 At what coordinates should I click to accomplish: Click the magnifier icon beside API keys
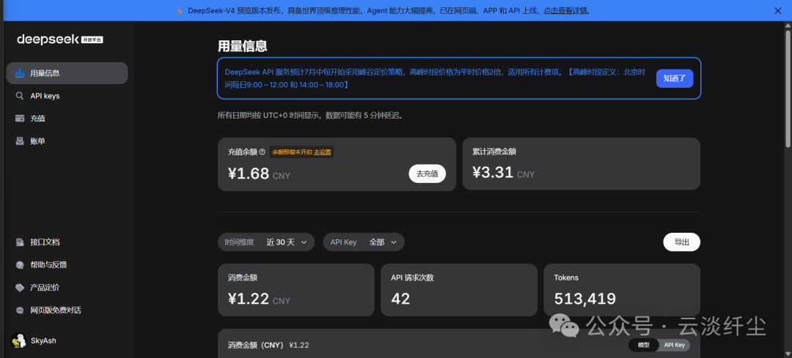point(20,96)
